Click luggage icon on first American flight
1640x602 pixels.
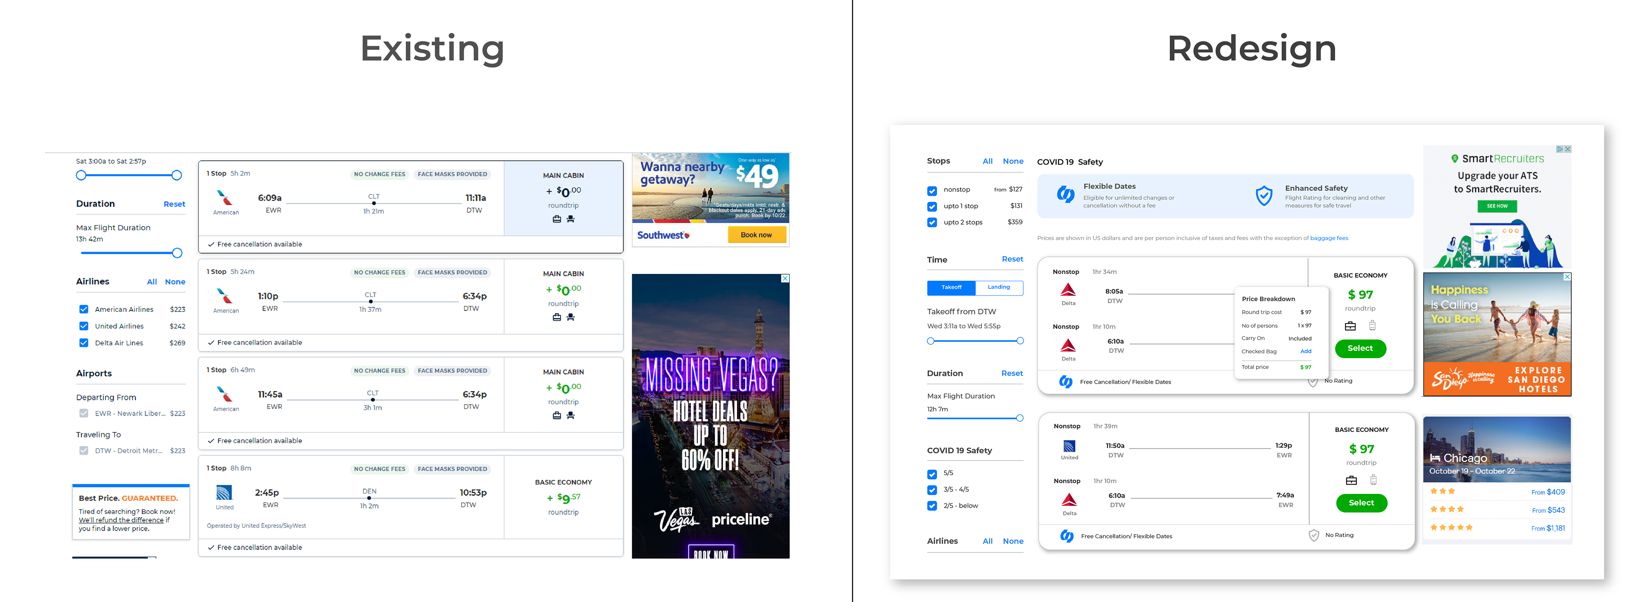[x=556, y=218]
